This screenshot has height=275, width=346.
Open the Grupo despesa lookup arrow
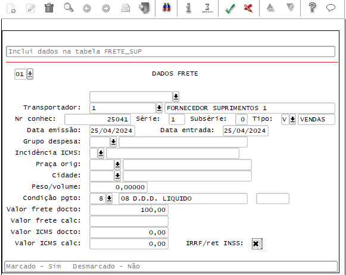point(113,142)
